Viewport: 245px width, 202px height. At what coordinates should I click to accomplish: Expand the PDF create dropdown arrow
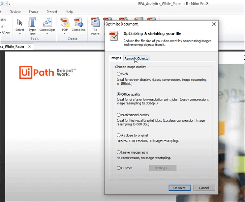pos(65,34)
